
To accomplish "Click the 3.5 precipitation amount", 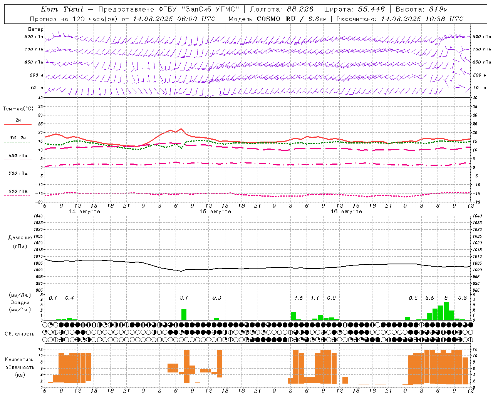I will click(x=429, y=298).
